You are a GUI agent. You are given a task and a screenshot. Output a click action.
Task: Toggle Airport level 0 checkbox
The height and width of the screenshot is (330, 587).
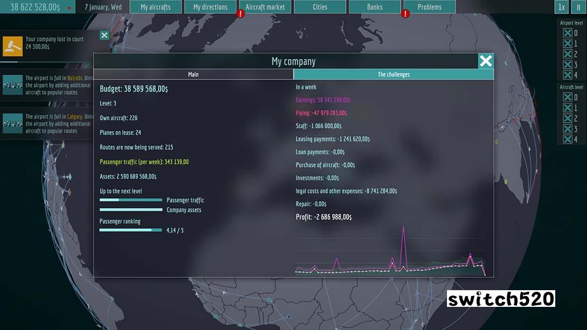(x=568, y=33)
